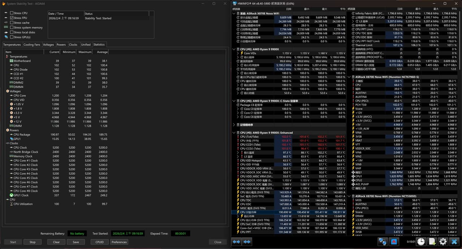Click Motherboard row icon in AIDA64
Screen dimensions: 462x249
click(11, 61)
